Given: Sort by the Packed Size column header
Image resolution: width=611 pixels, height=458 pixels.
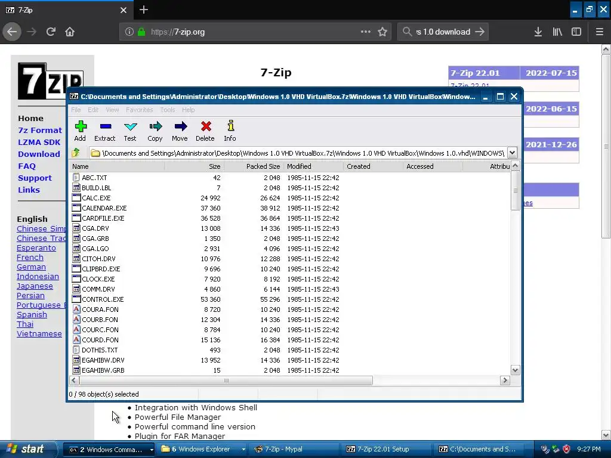Looking at the screenshot, I should click(254, 166).
